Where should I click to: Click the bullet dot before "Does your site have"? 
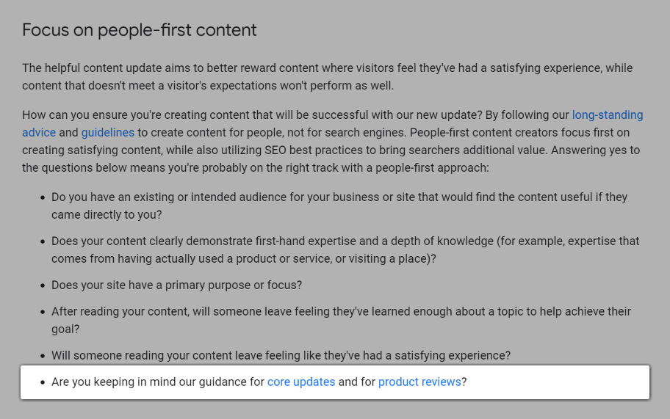[40, 286]
